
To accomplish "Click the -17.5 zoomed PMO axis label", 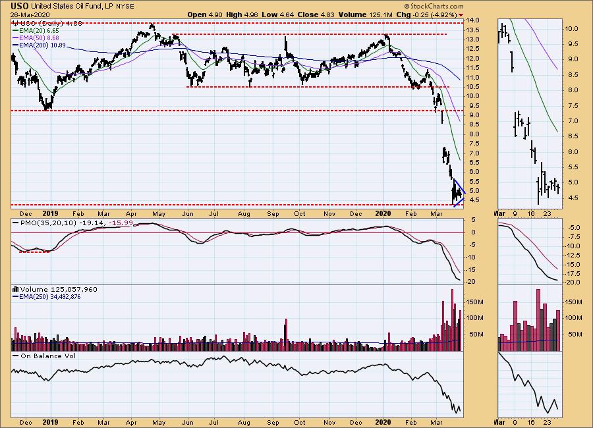I will click(x=572, y=273).
